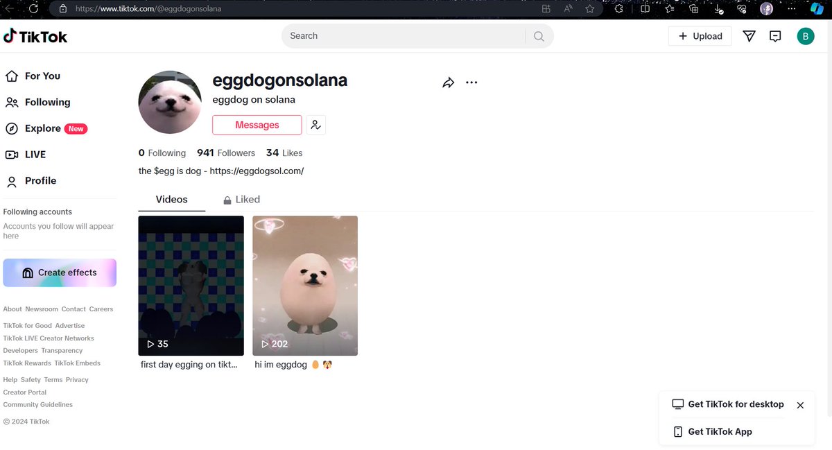The width and height of the screenshot is (832, 450).
Task: Click the follow status person icon button
Action: 315,125
